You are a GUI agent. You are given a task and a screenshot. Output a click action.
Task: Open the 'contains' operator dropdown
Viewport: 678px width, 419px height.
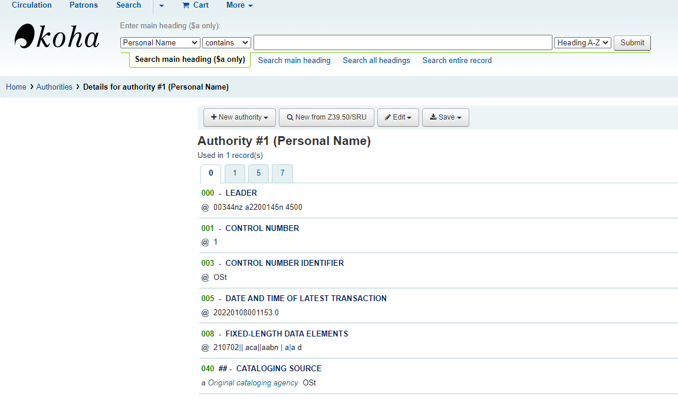226,42
